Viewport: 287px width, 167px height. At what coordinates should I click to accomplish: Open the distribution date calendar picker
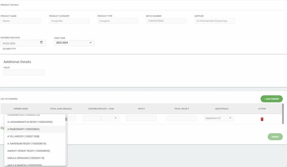[41, 42]
